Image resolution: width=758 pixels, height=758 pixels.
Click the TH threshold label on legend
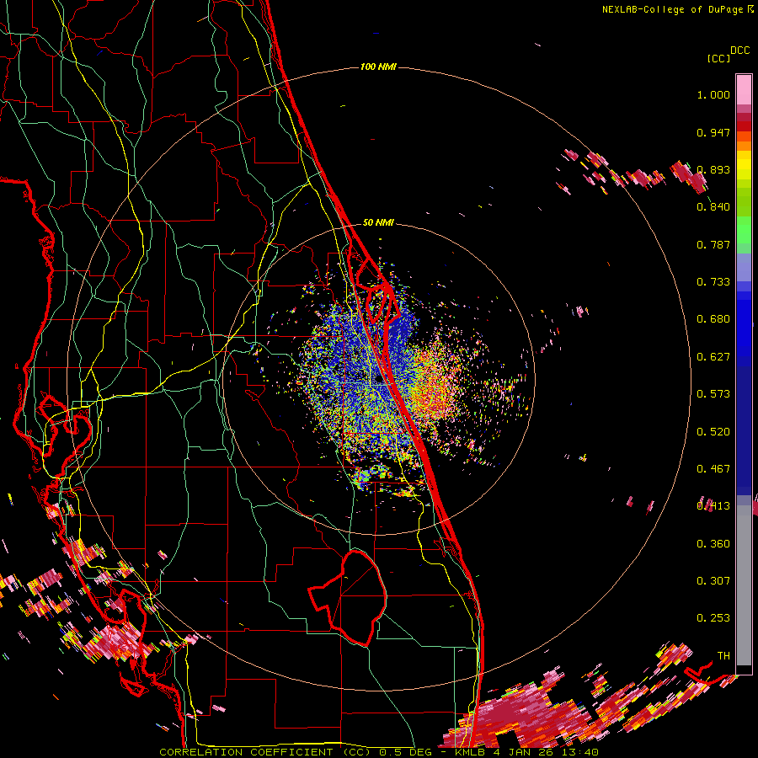[723, 656]
